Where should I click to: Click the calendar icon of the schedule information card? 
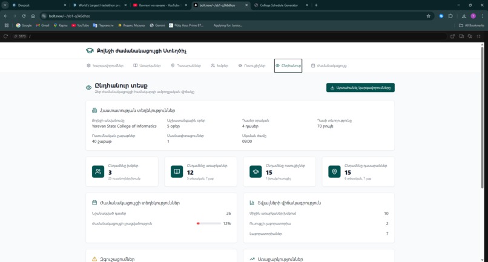click(94, 203)
